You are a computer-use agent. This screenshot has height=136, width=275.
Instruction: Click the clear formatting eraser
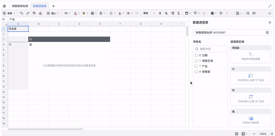click(40, 13)
